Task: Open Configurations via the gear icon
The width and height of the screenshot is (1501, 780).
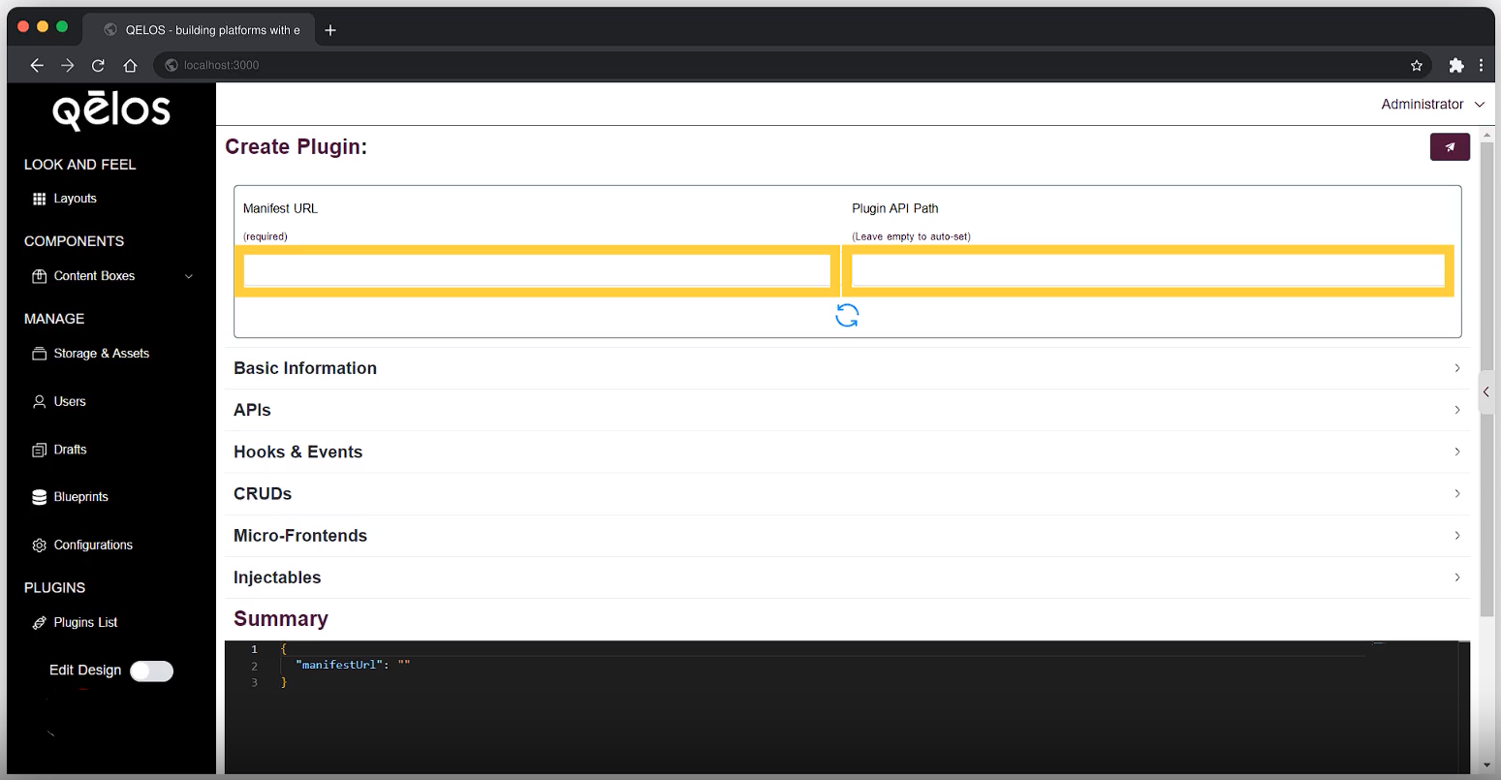Action: (39, 545)
